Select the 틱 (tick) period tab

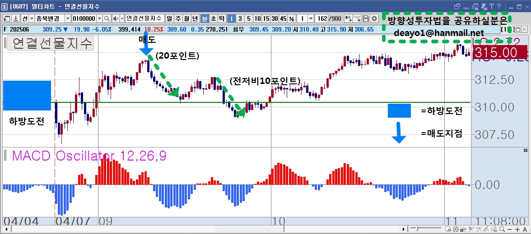click(222, 18)
